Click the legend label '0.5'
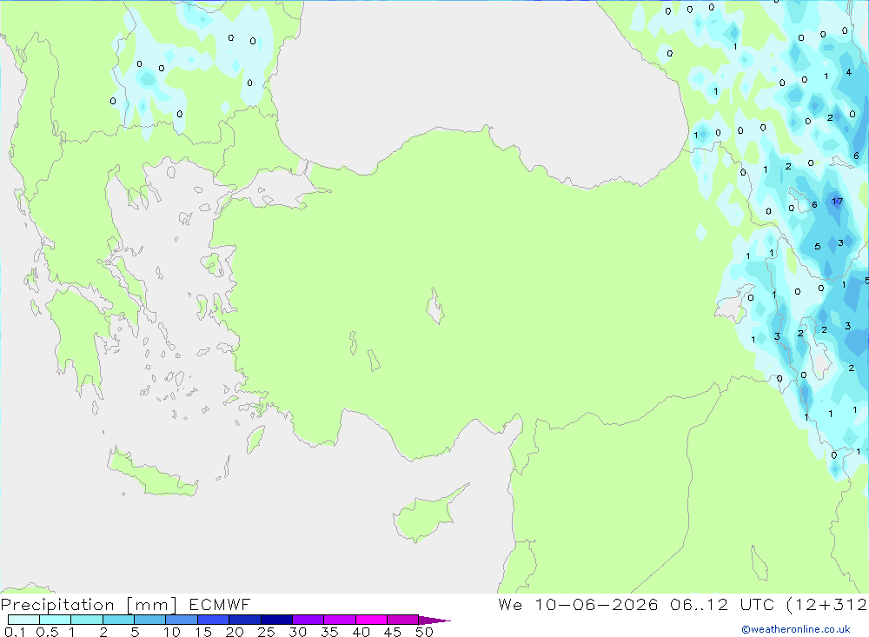The height and width of the screenshot is (637, 869). click(x=47, y=632)
